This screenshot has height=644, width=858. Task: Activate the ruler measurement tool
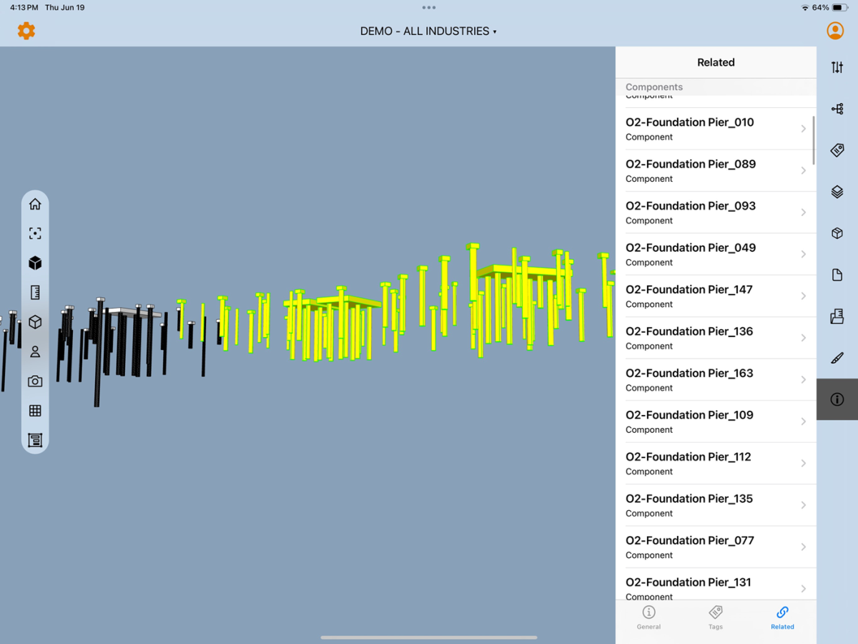click(35, 293)
